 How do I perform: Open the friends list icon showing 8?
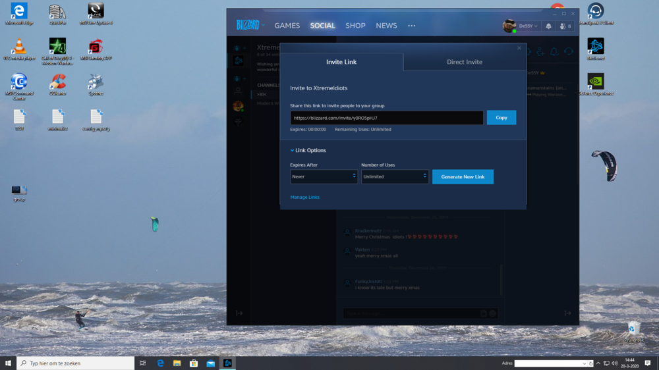point(564,26)
